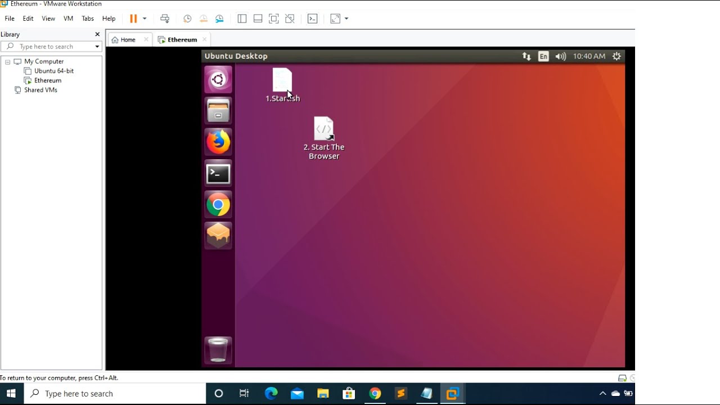This screenshot has height=405, width=720.
Task: Open the Tabs menu
Action: [88, 19]
